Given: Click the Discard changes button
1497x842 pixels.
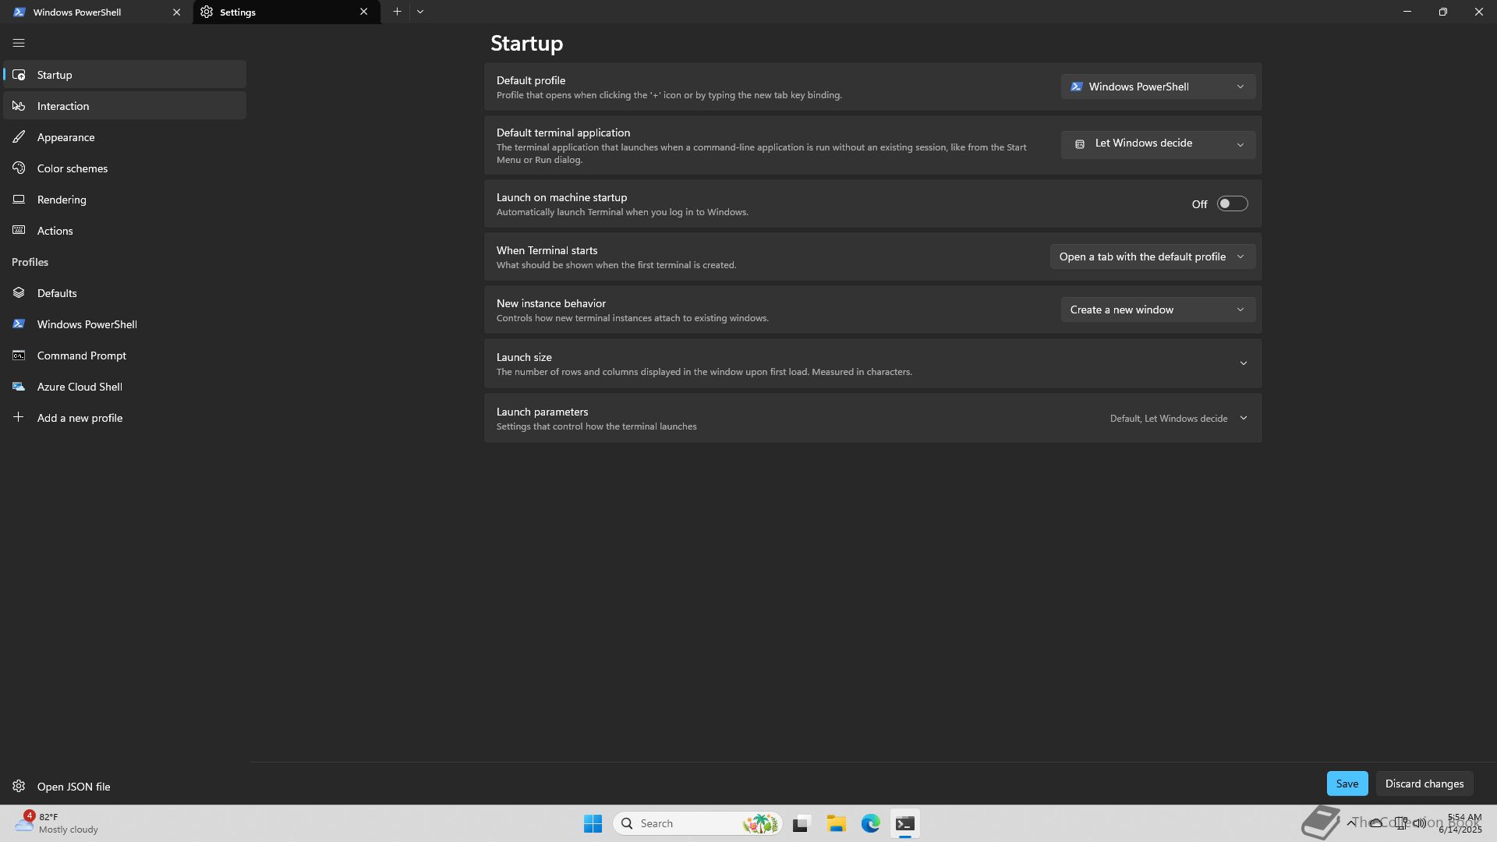Looking at the screenshot, I should click(1424, 784).
